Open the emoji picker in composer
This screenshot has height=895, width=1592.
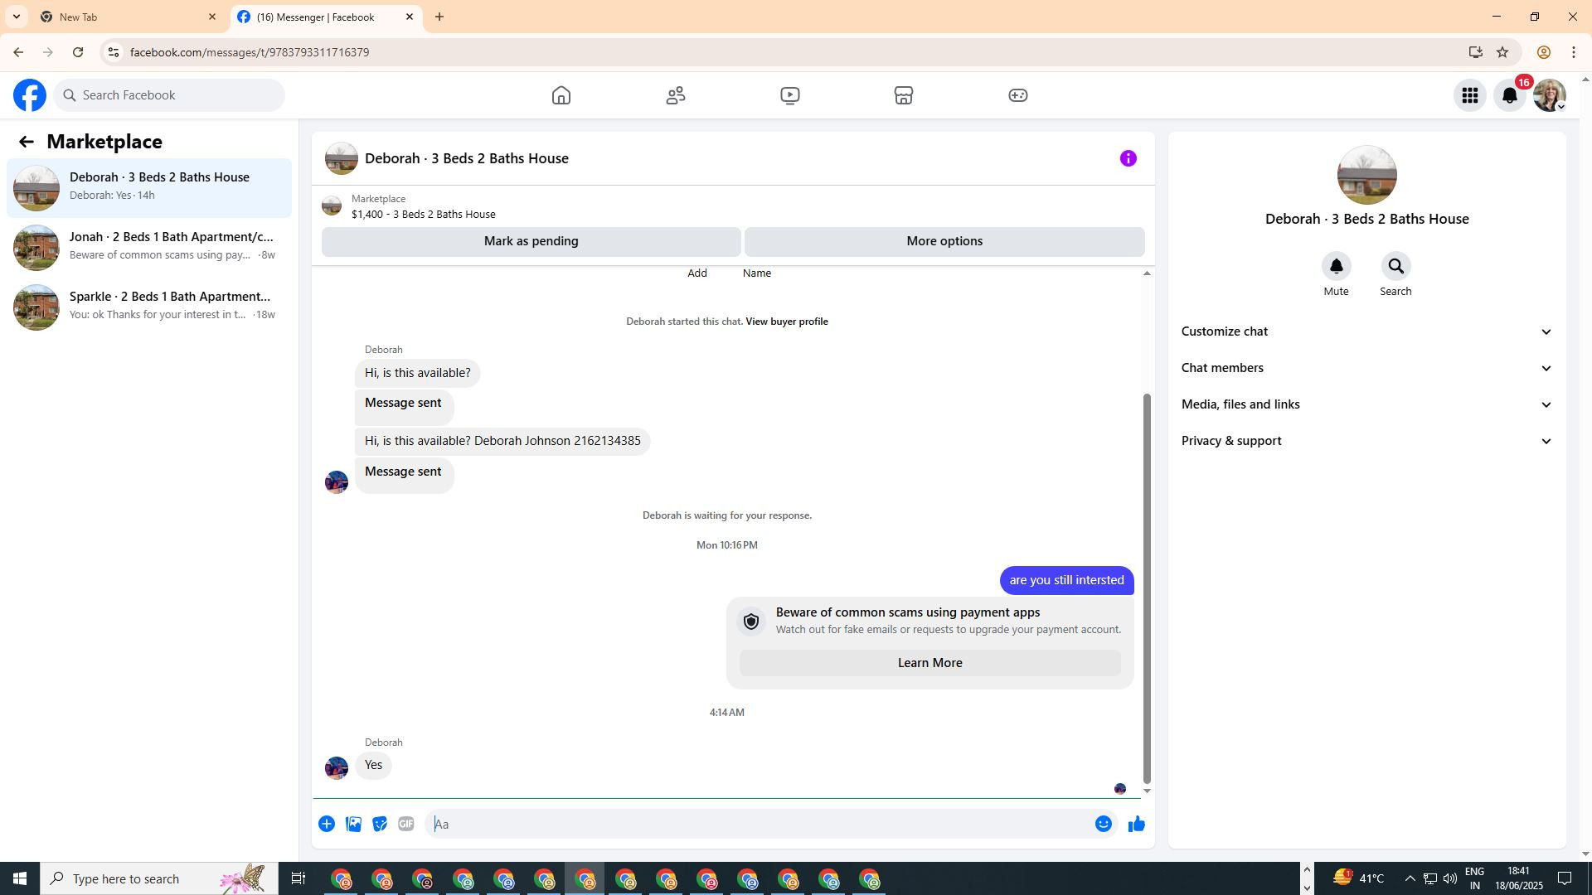pyautogui.click(x=1104, y=824)
